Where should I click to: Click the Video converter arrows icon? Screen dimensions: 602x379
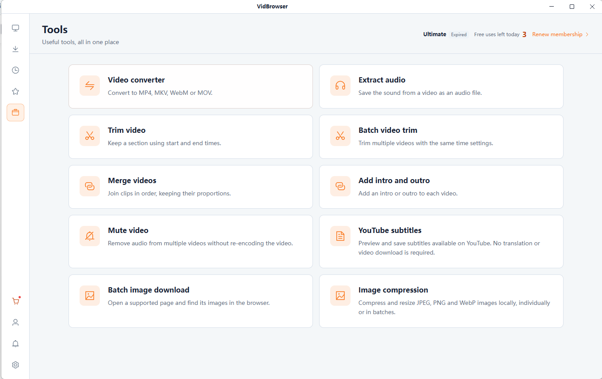pos(90,86)
